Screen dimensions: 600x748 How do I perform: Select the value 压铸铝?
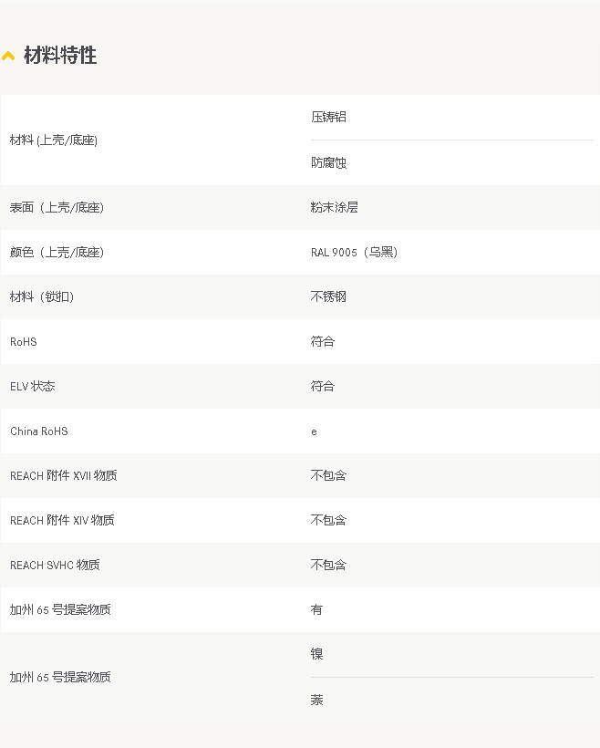(x=328, y=117)
